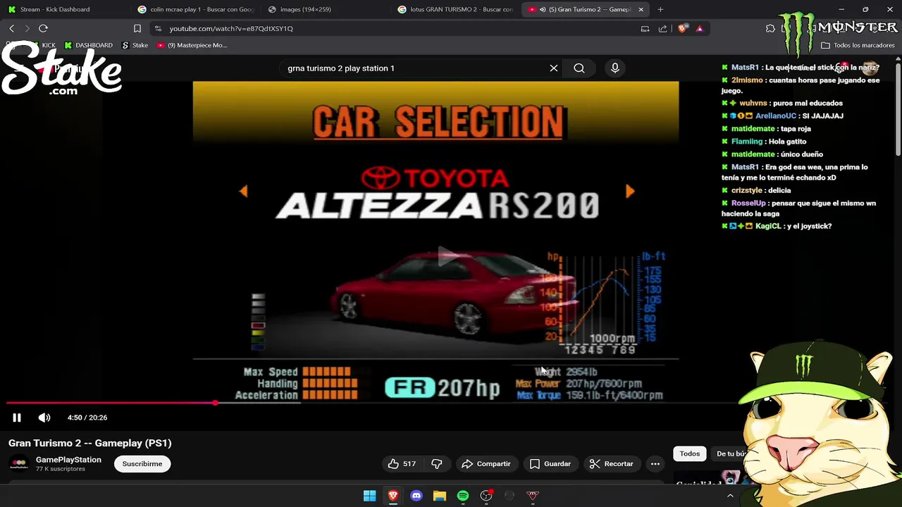Image resolution: width=902 pixels, height=507 pixels.
Task: Run the YouTube search with magnifier button
Action: click(x=579, y=68)
